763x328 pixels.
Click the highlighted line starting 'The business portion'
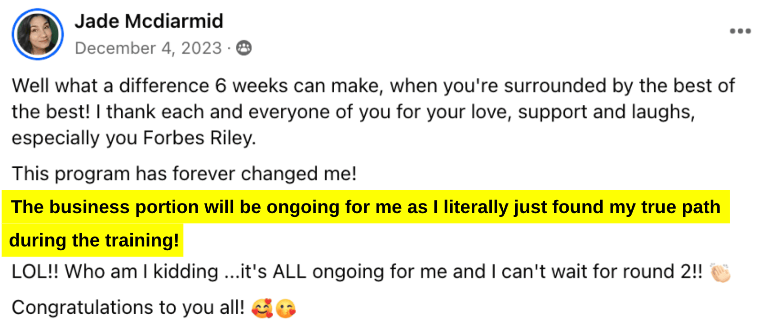point(366,207)
